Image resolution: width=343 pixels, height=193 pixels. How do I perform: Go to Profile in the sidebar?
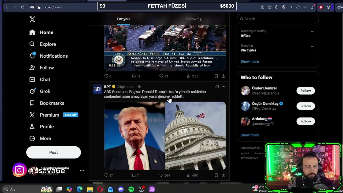pyautogui.click(x=42, y=127)
